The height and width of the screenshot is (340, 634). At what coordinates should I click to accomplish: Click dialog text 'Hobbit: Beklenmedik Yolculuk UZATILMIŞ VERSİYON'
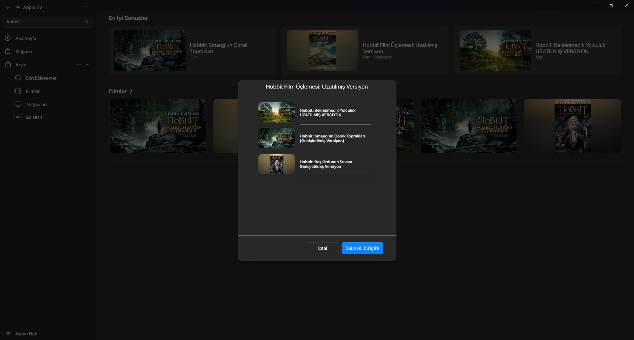tap(327, 113)
